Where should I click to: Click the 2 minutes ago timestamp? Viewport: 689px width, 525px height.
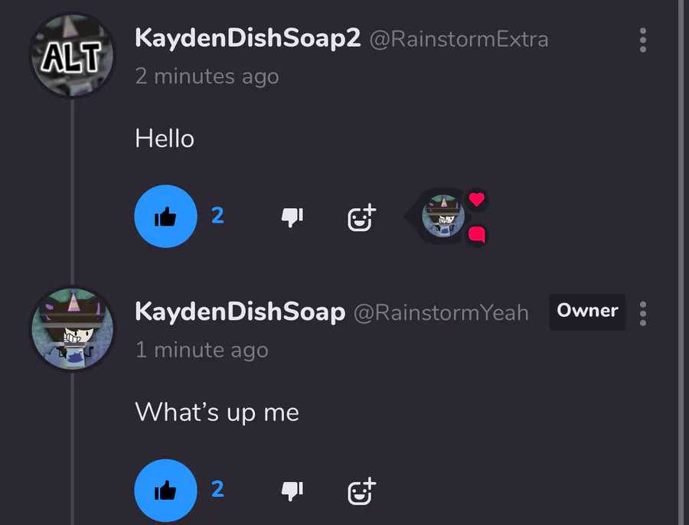[207, 77]
